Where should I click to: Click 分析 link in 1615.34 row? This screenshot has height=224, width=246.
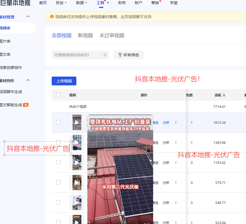tap(166, 122)
